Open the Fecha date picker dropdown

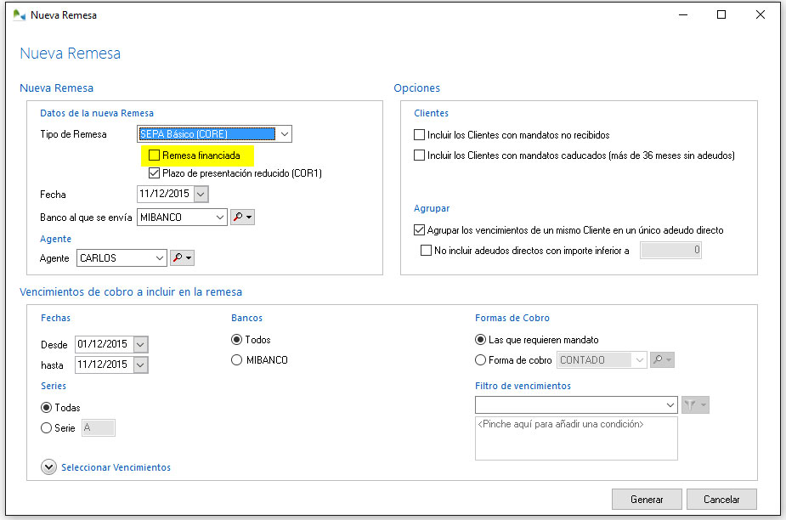(201, 195)
